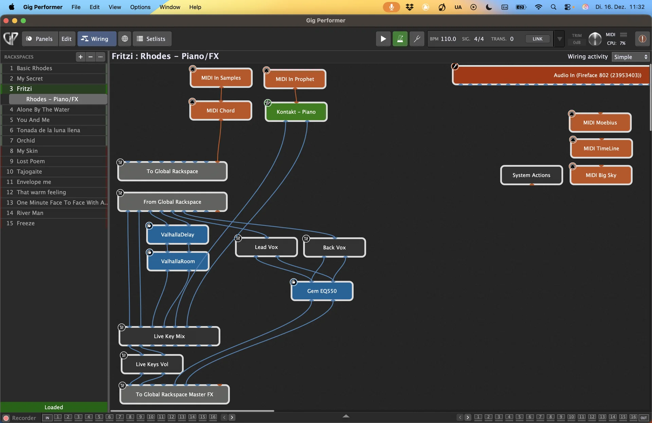Adjust the TRIM knob
The image size is (652, 423).
point(595,39)
